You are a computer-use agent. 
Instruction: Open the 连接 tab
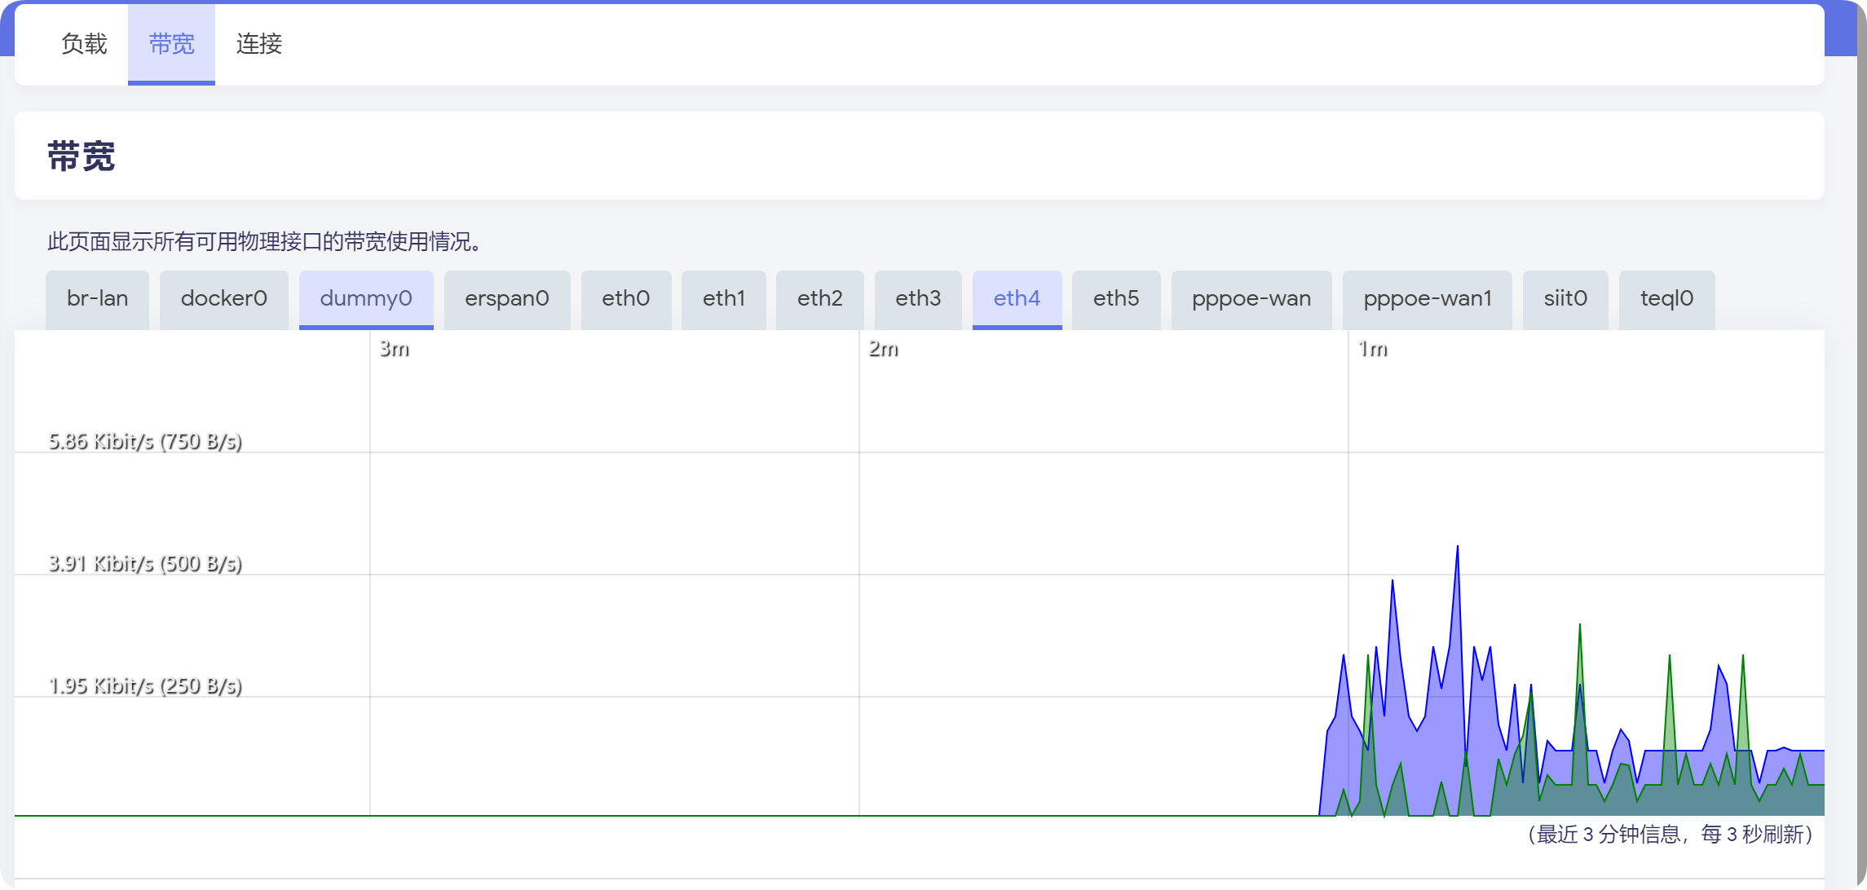(258, 44)
